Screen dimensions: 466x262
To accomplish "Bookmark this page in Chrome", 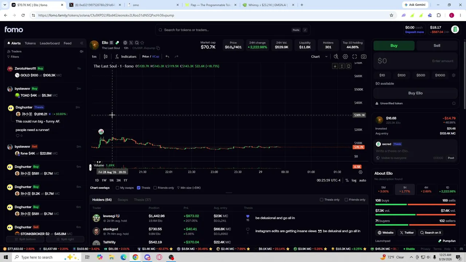I will coord(391,15).
